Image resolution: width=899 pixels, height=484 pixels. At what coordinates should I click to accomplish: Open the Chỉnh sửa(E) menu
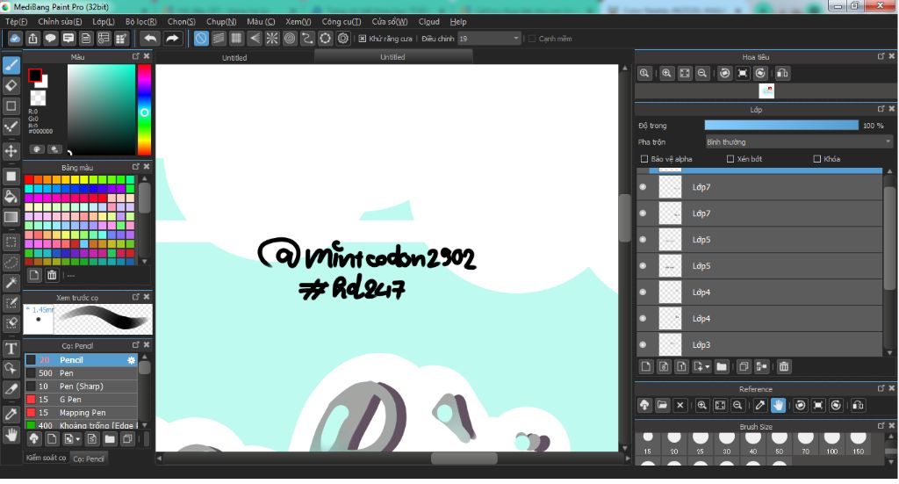coord(60,22)
